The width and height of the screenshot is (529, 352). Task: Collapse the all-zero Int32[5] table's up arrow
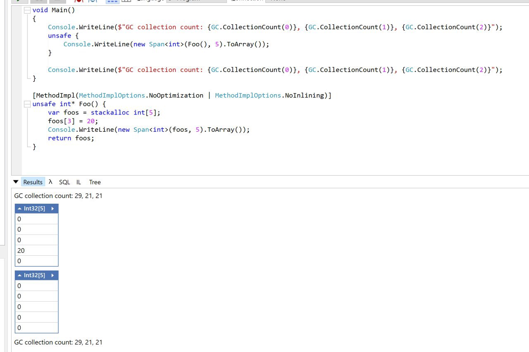pos(19,276)
